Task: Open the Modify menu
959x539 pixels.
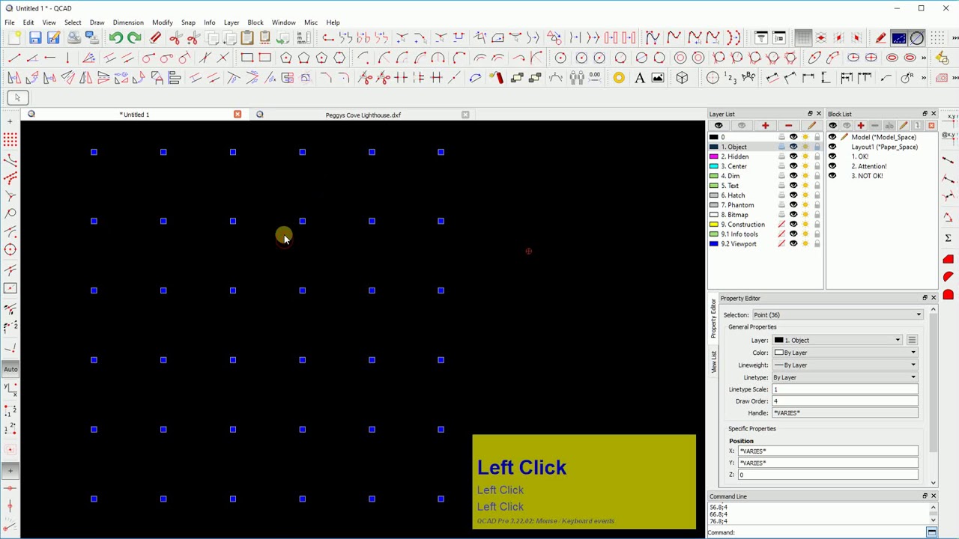Action: pyautogui.click(x=162, y=22)
